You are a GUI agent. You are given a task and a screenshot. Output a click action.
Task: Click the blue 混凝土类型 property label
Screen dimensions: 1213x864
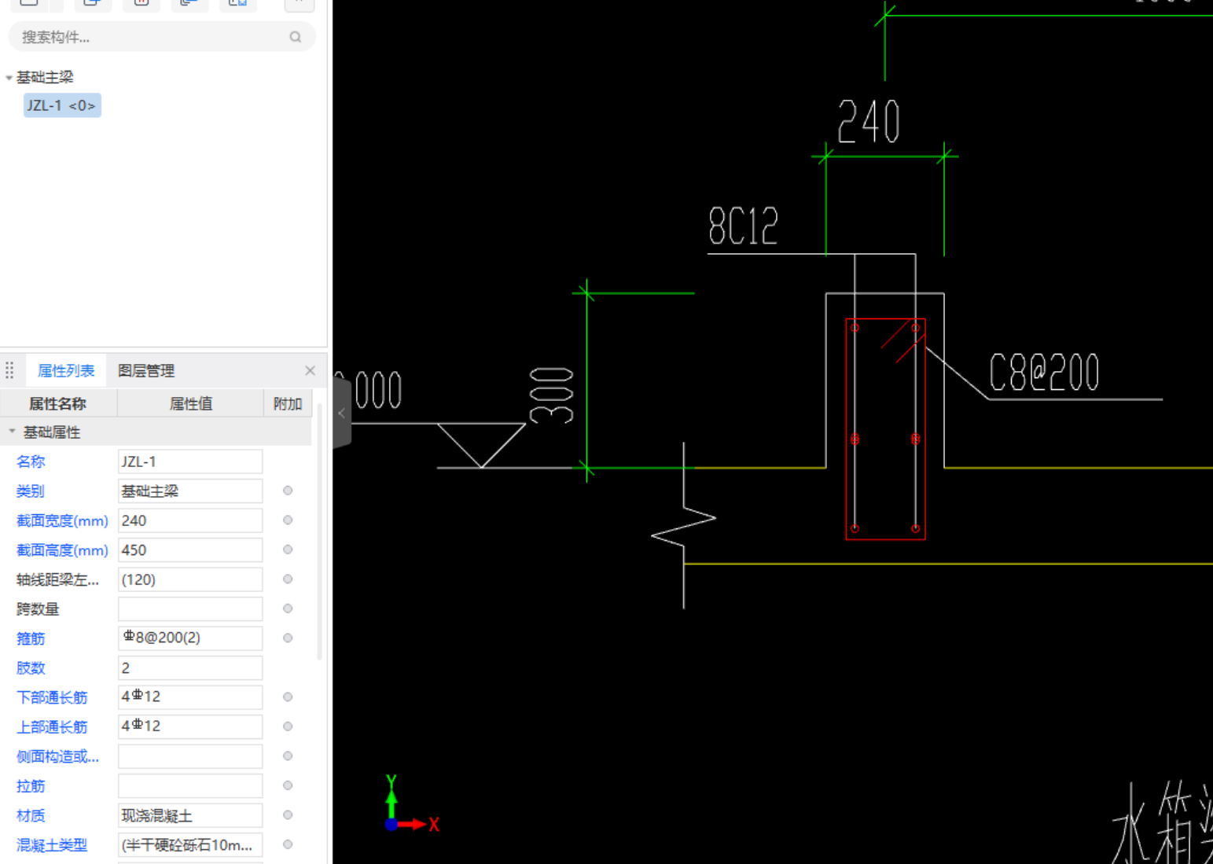(x=52, y=845)
